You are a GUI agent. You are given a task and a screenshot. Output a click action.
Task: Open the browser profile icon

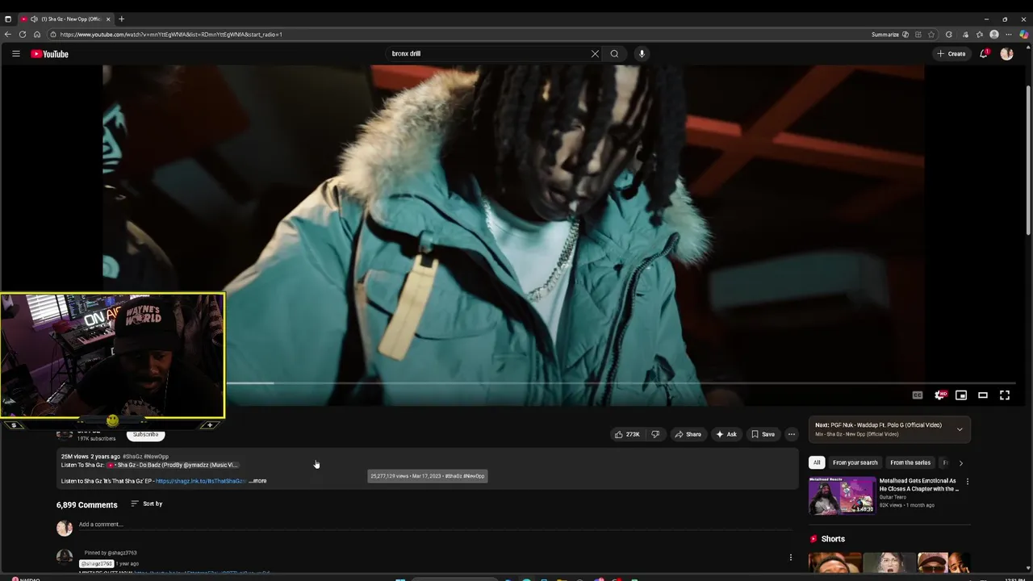click(994, 35)
